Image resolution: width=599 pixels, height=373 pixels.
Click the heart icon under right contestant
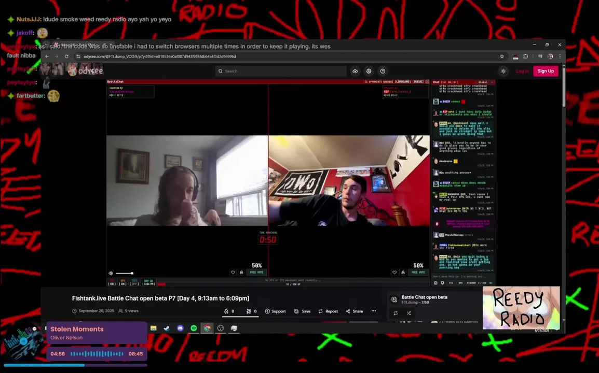tap(394, 272)
